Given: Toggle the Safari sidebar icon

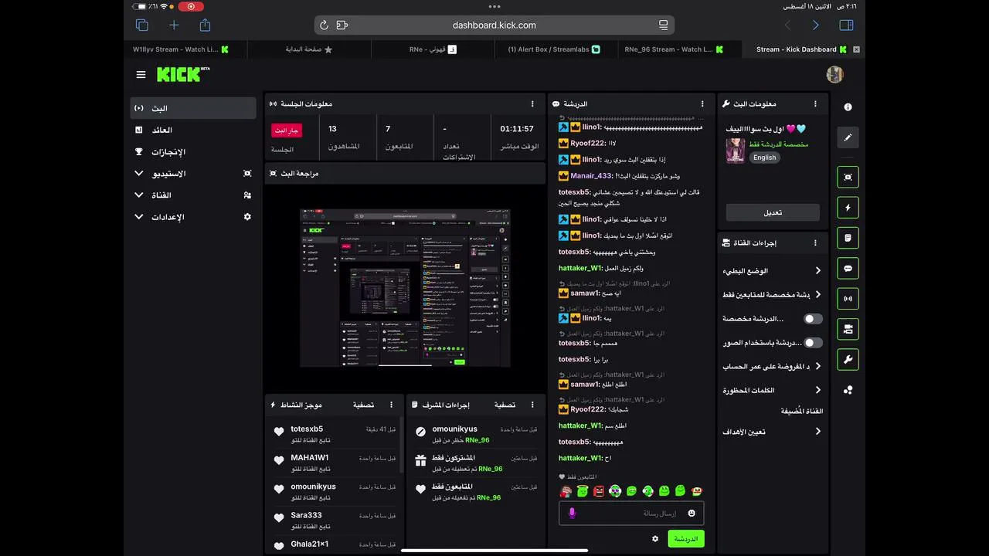Looking at the screenshot, I should tap(846, 25).
